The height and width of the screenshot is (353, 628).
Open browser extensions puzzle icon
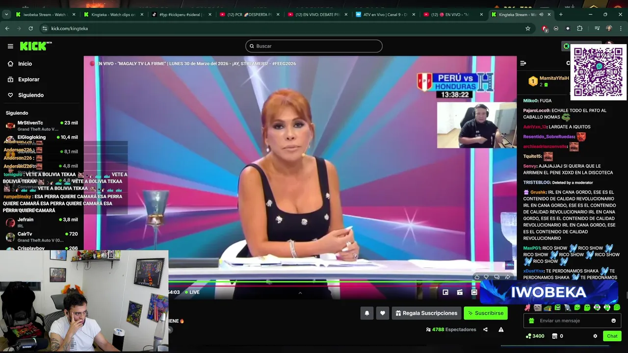point(579,28)
